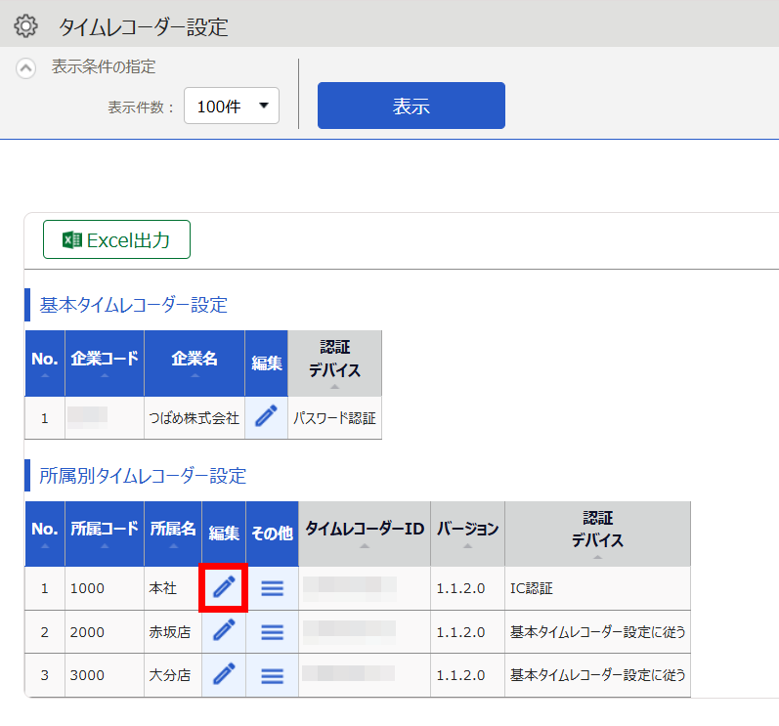
Task: Edit the 本社 time recorder settings
Action: click(224, 587)
